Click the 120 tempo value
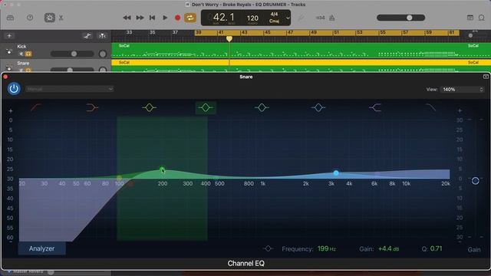The image size is (491, 276). [x=252, y=18]
